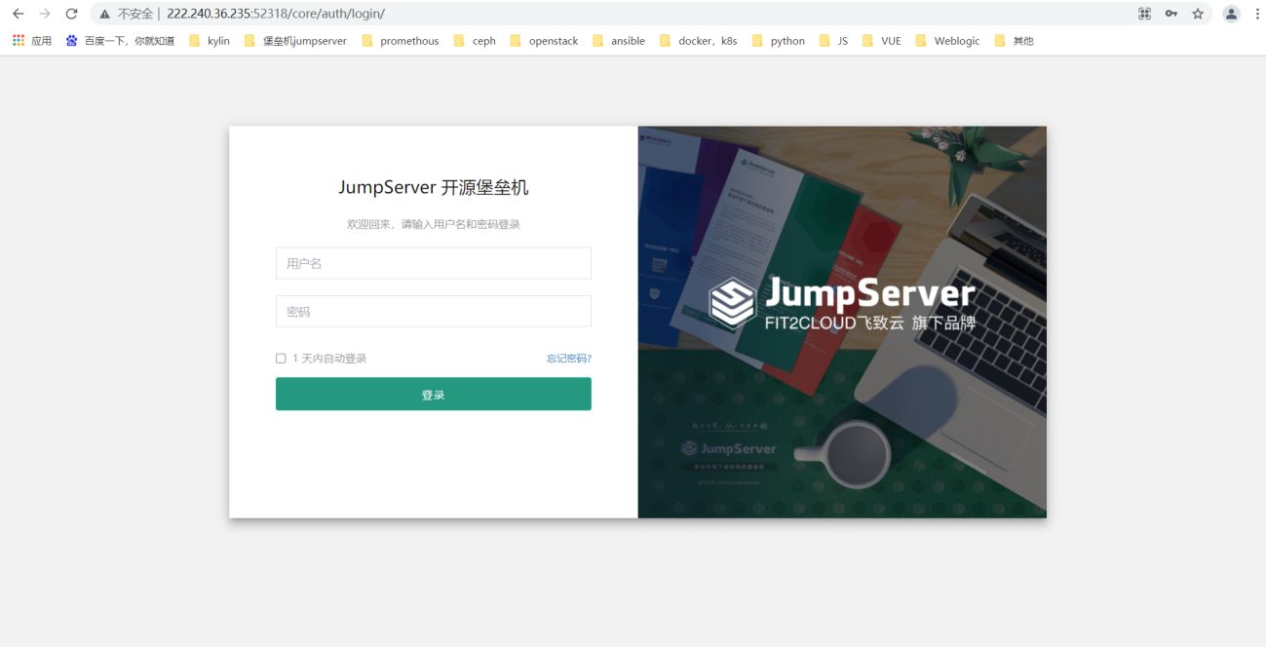Reload the login page
The width and height of the screenshot is (1266, 647).
71,14
